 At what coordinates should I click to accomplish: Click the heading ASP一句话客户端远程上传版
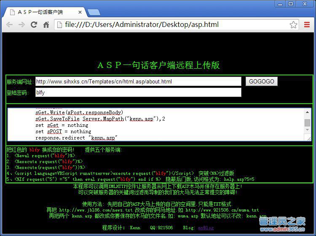pyautogui.click(x=158, y=65)
